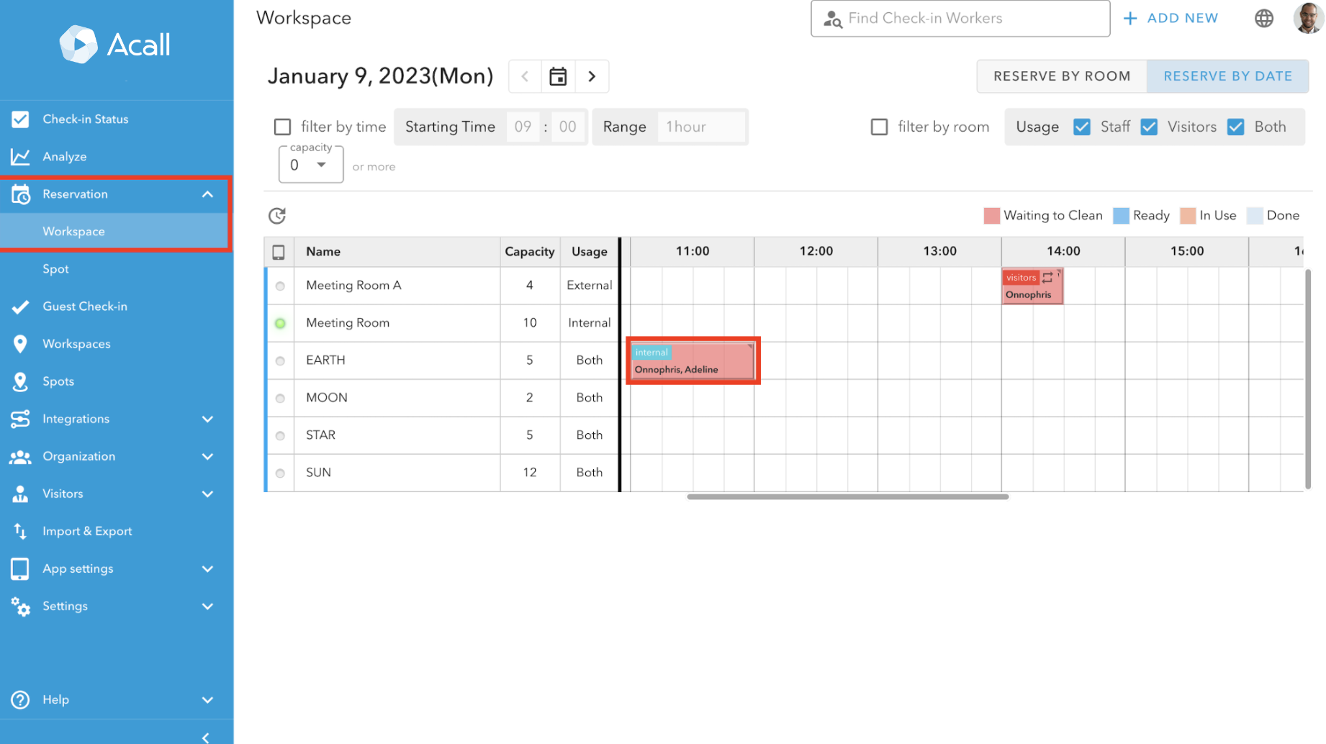
Task: Select the EARTH room radio button
Action: 280,361
